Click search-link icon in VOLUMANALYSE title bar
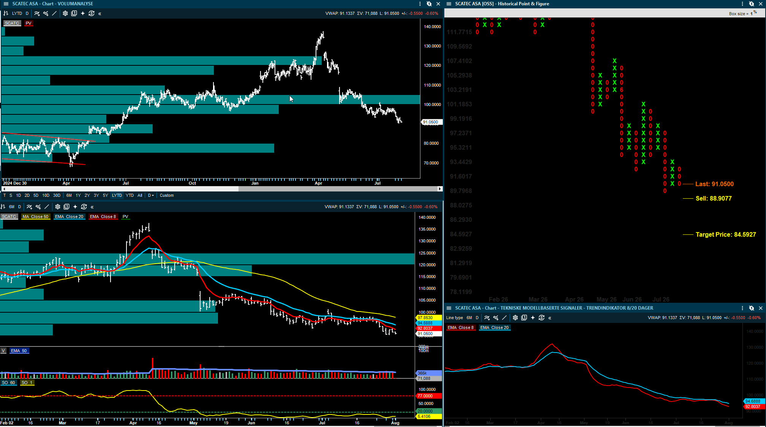 429,4
